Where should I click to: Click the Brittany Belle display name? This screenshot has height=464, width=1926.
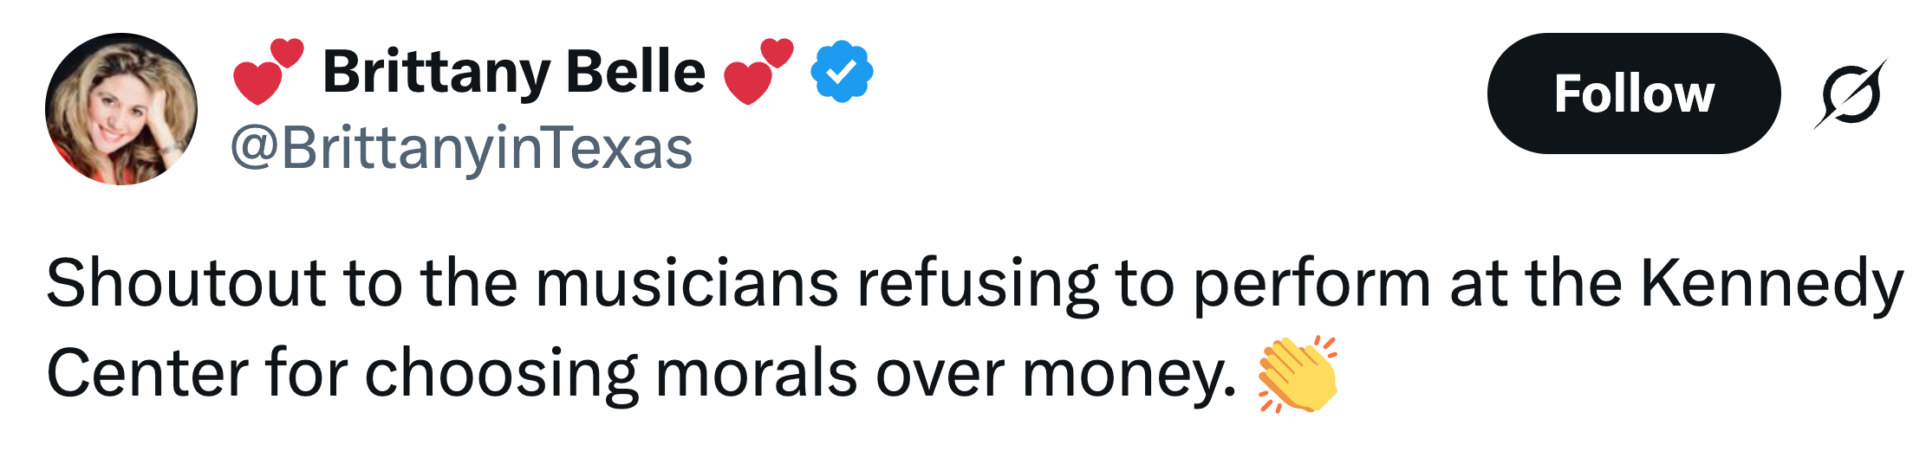513,71
